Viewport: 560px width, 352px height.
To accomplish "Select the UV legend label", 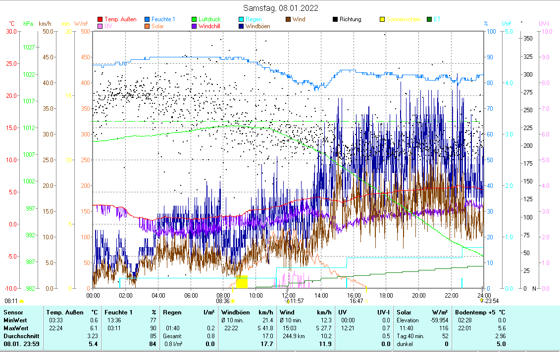I will (x=108, y=26).
